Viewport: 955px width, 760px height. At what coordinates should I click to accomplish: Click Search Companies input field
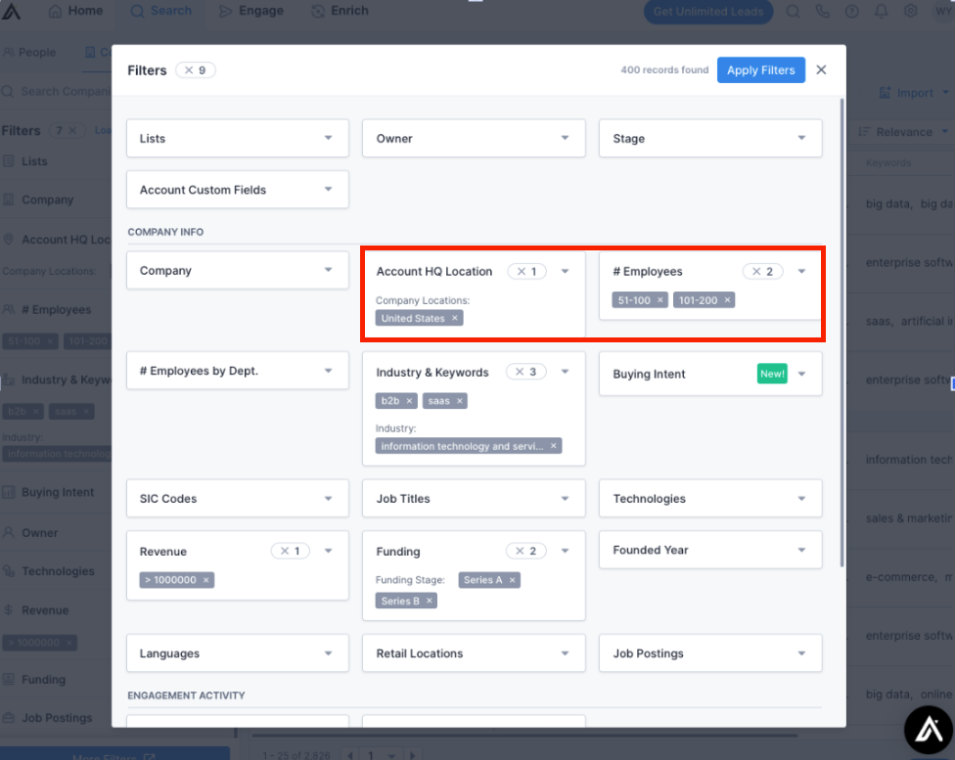tap(58, 91)
